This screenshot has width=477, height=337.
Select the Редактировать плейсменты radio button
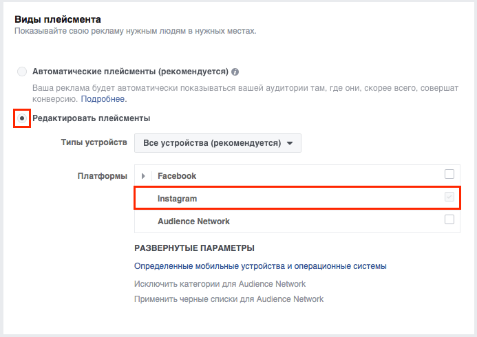tap(22, 118)
